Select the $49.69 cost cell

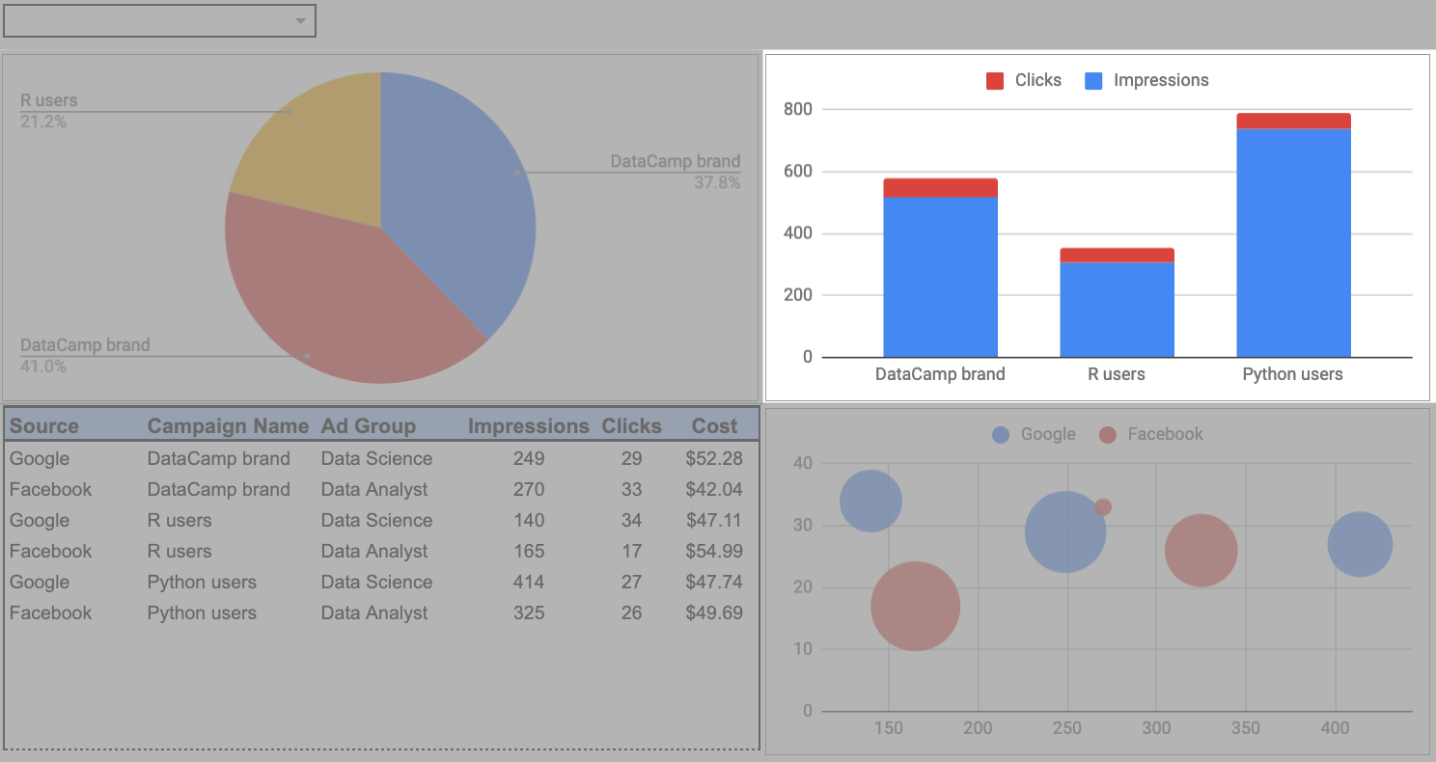pos(714,613)
